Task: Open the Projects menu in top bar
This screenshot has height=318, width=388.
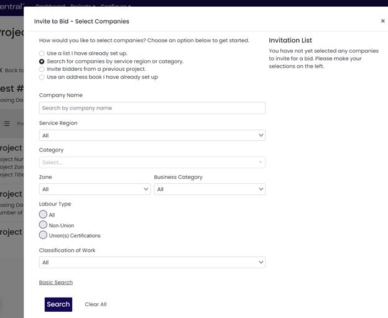Action: pyautogui.click(x=83, y=6)
